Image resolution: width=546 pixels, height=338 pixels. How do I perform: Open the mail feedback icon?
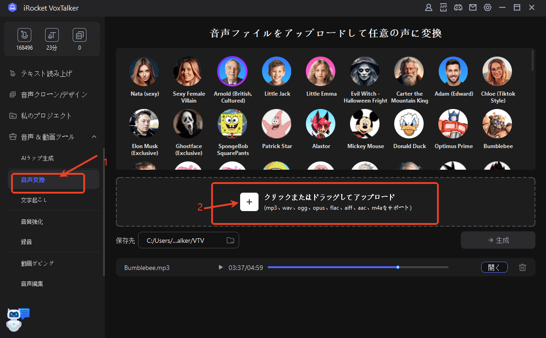[x=473, y=7]
